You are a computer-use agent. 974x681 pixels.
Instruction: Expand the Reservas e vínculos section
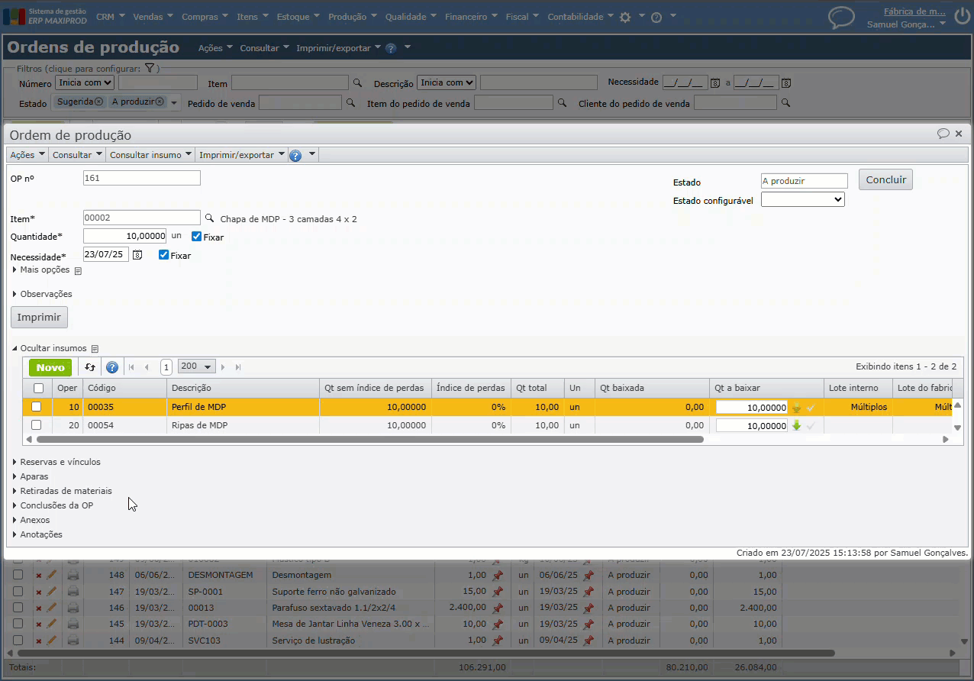tap(60, 462)
